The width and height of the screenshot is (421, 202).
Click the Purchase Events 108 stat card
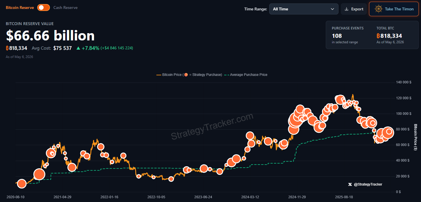(348, 35)
